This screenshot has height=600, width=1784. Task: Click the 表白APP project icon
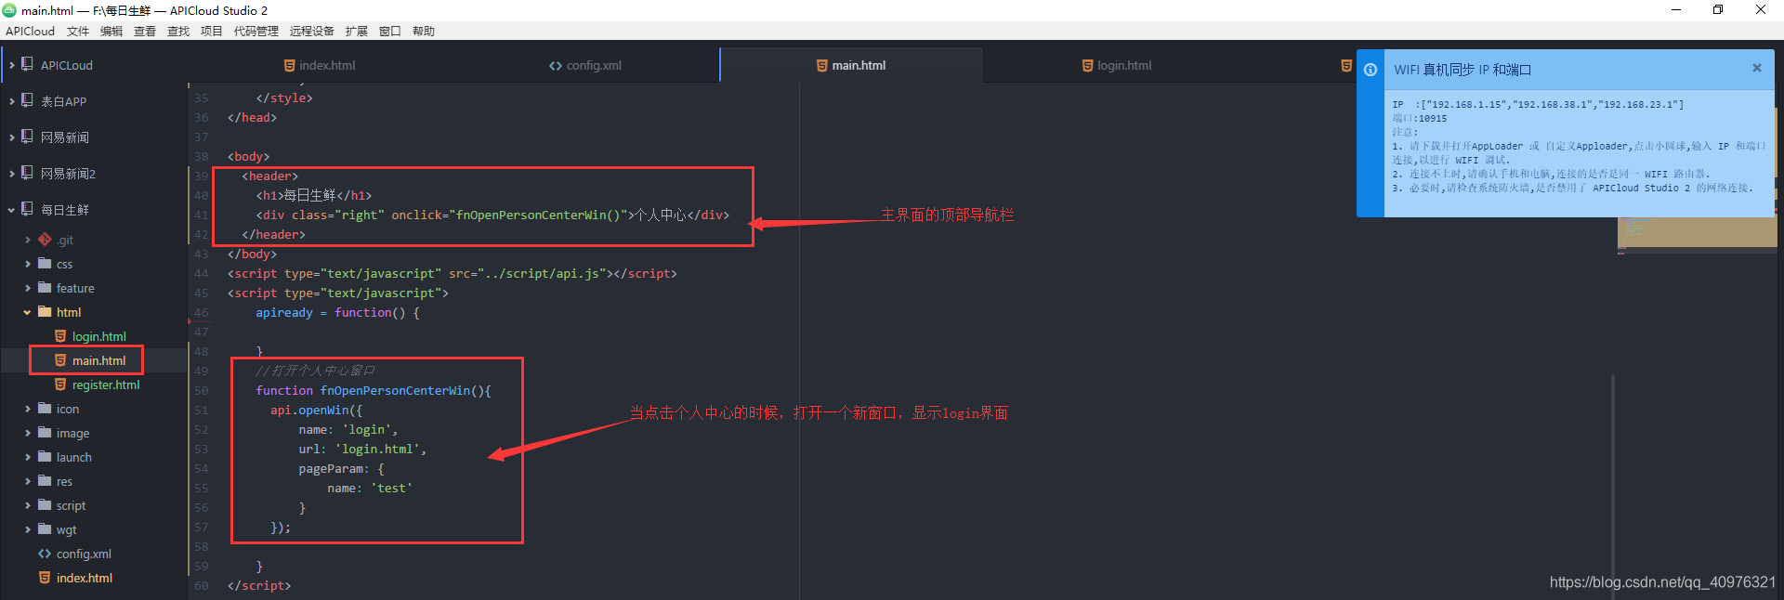27,100
